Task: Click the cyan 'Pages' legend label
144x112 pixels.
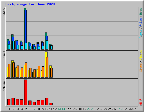Action: pos(141,34)
